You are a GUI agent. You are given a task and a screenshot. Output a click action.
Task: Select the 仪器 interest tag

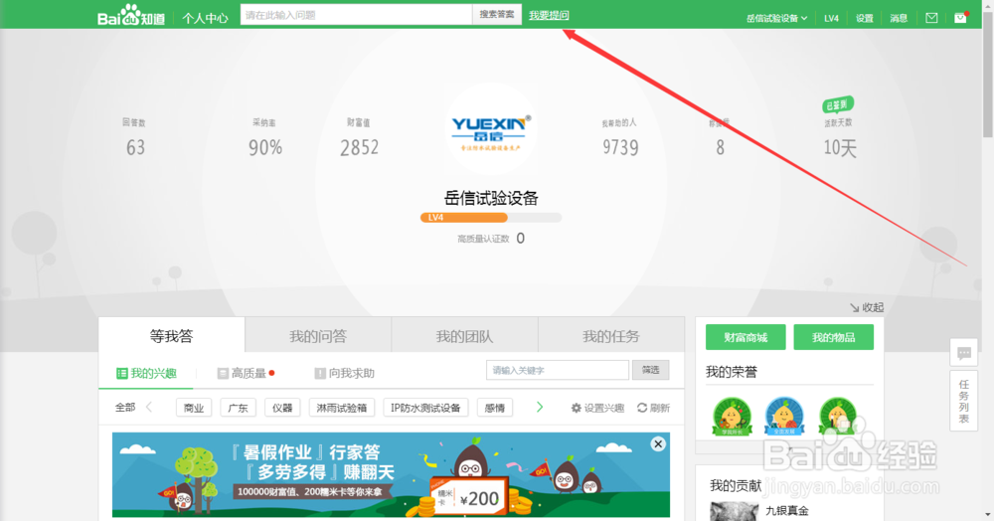[282, 408]
